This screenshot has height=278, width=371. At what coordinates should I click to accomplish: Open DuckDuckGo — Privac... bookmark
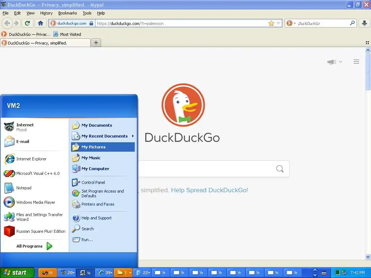pyautogui.click(x=26, y=34)
